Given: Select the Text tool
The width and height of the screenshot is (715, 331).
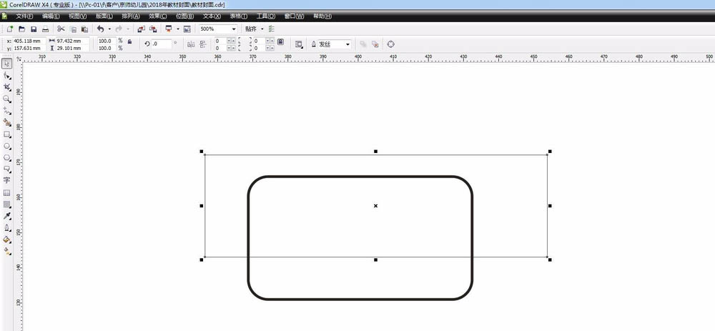Looking at the screenshot, I should pos(7,181).
